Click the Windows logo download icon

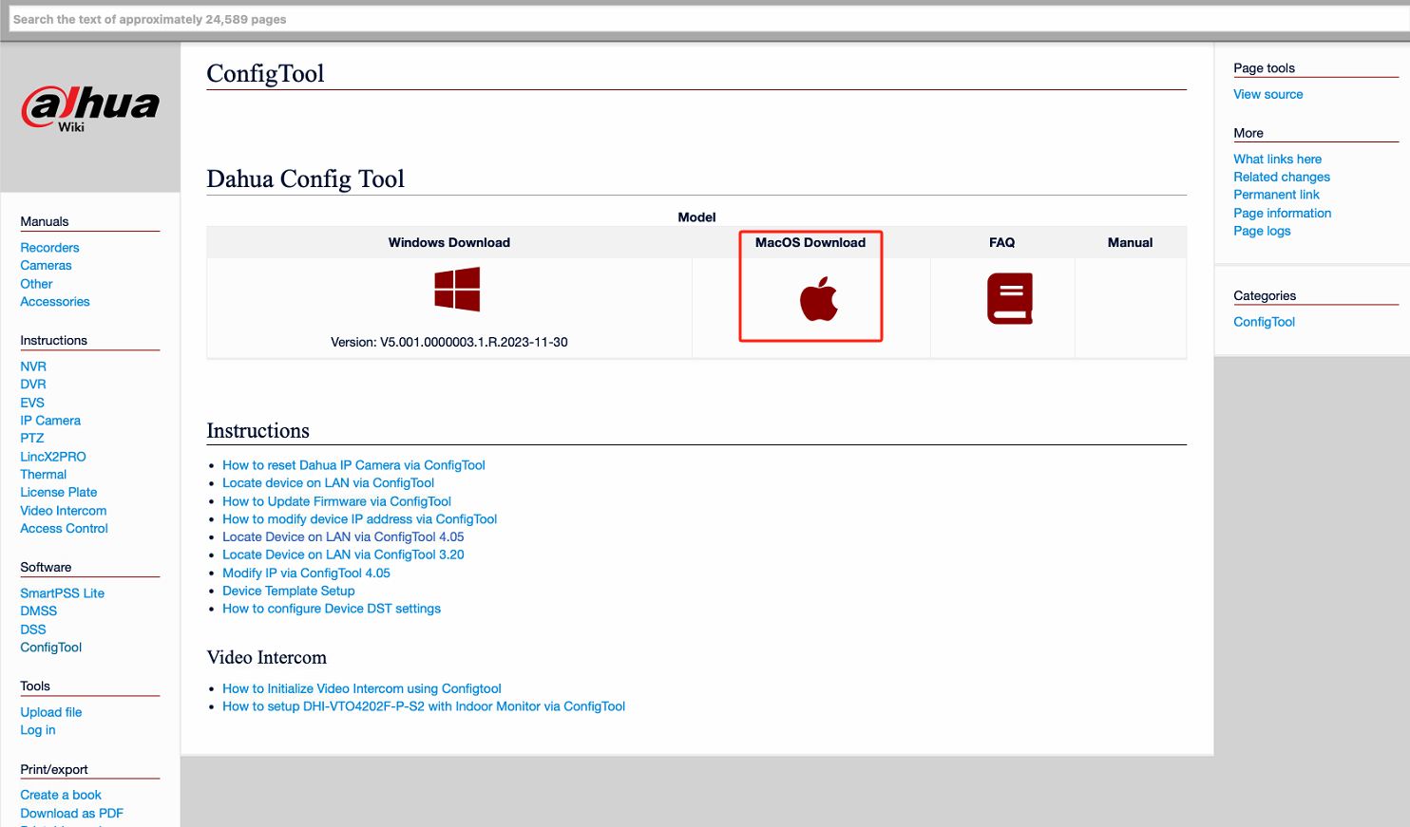(x=457, y=290)
